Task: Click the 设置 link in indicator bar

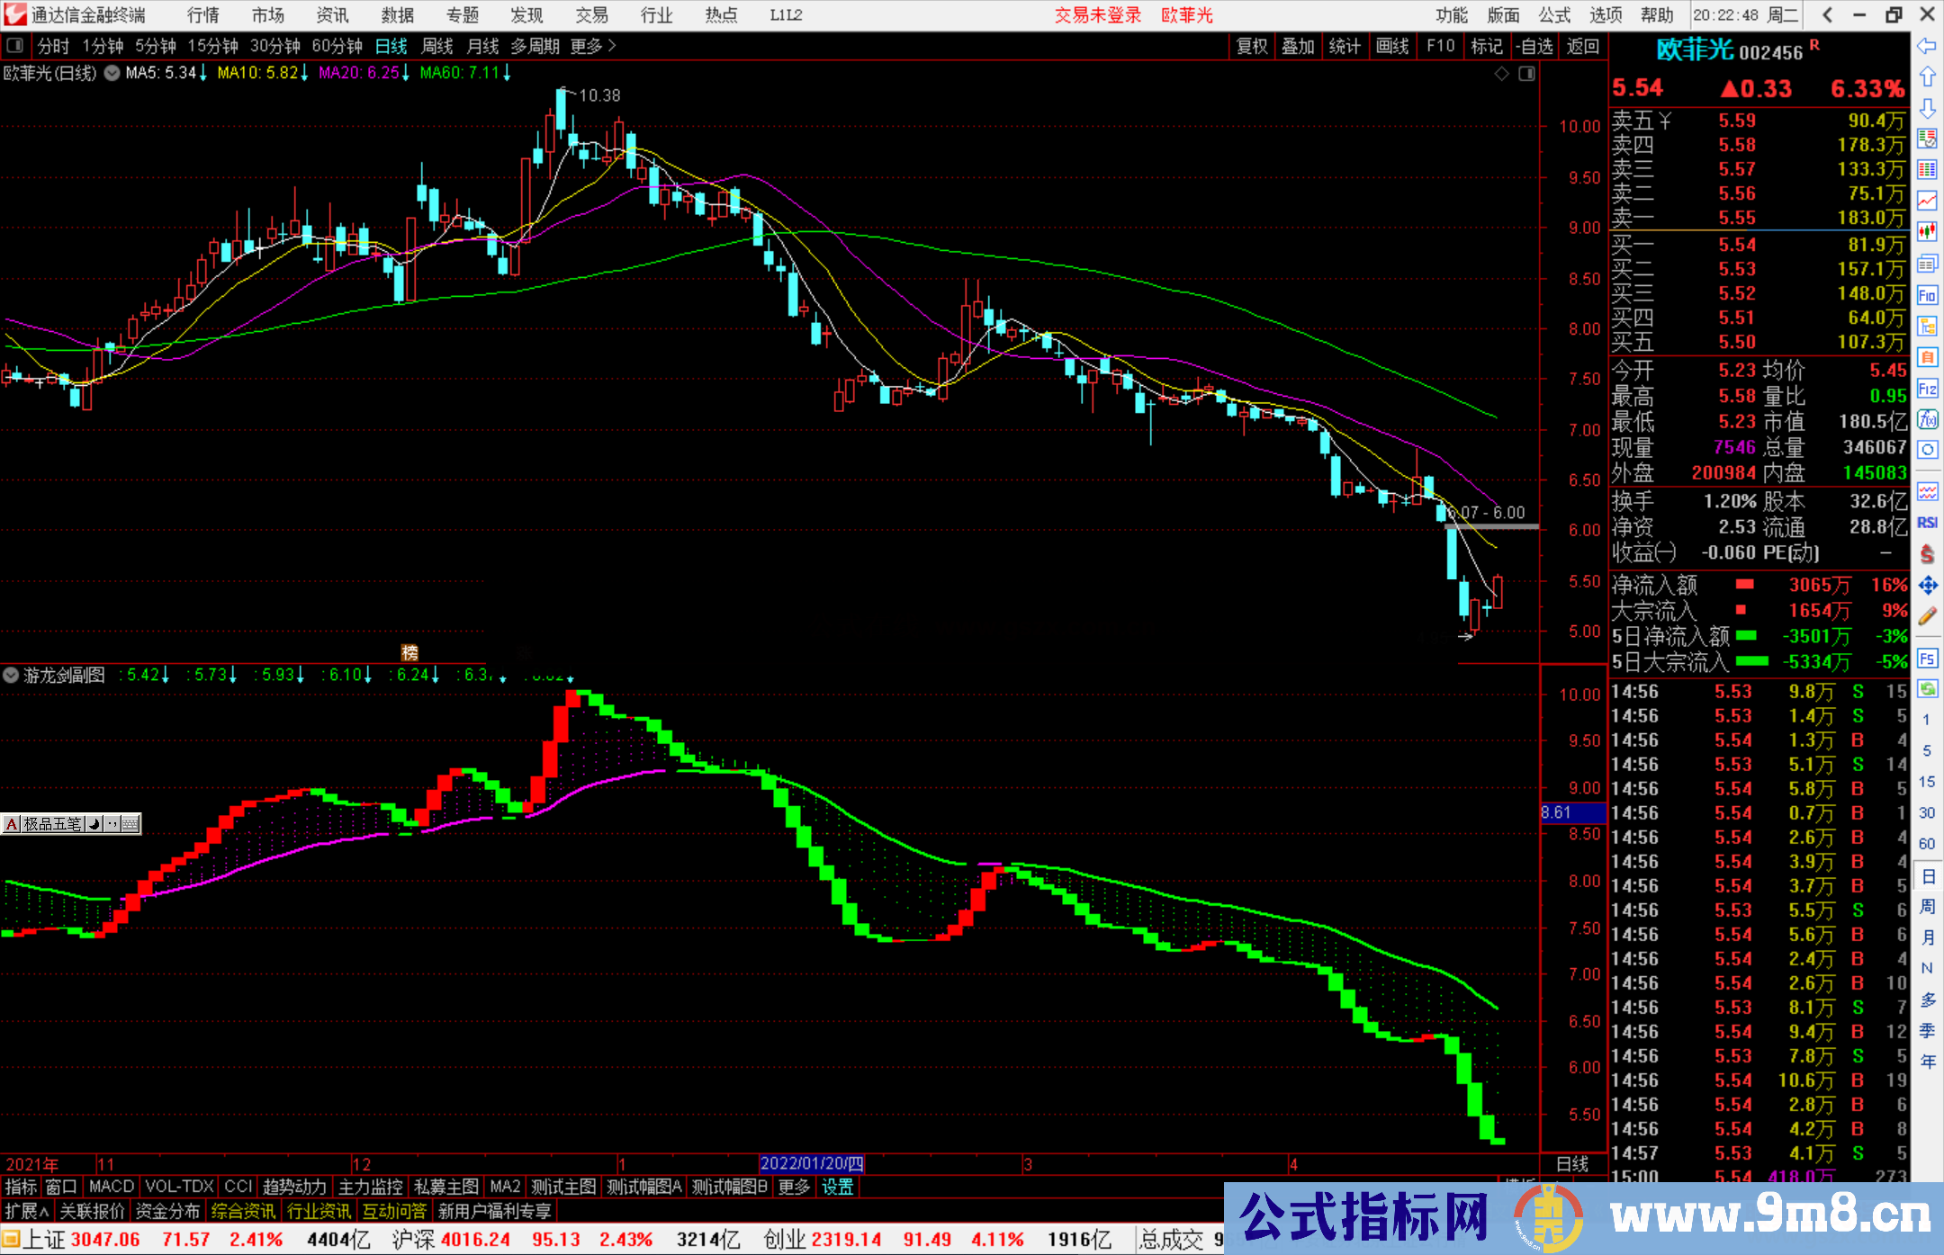Action: point(837,1187)
